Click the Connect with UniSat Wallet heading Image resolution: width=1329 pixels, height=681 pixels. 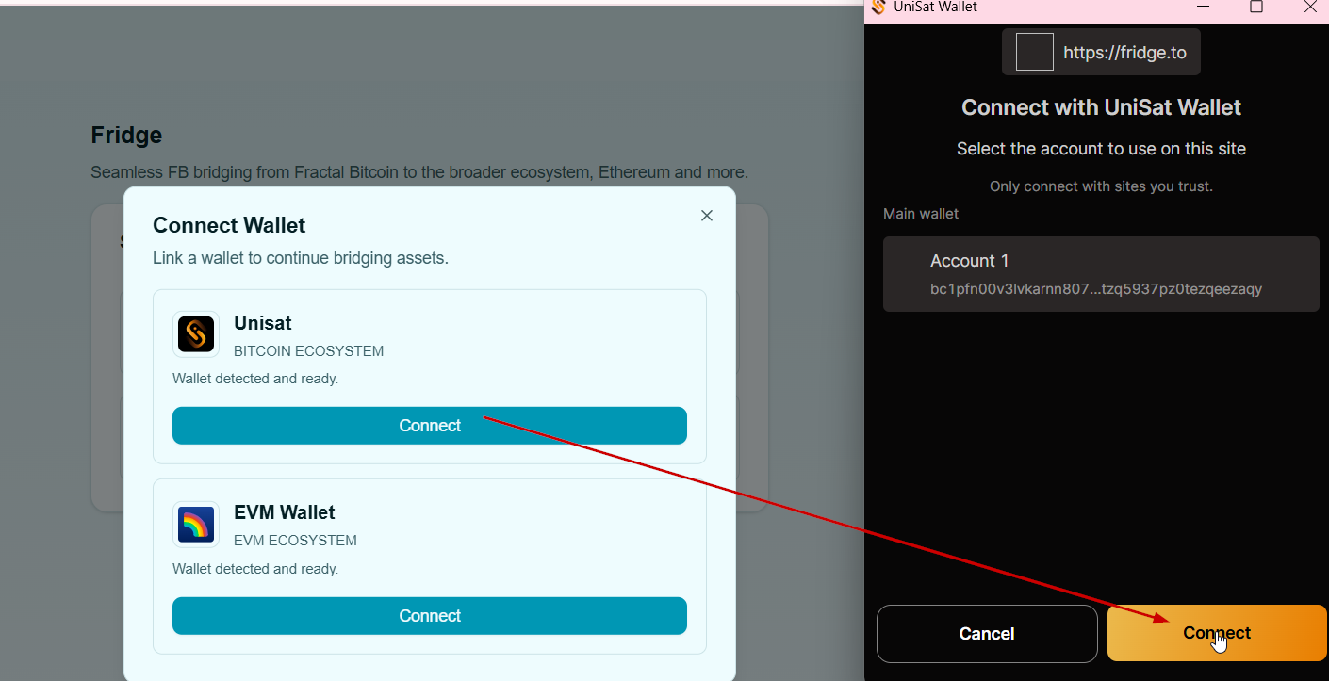1101,107
